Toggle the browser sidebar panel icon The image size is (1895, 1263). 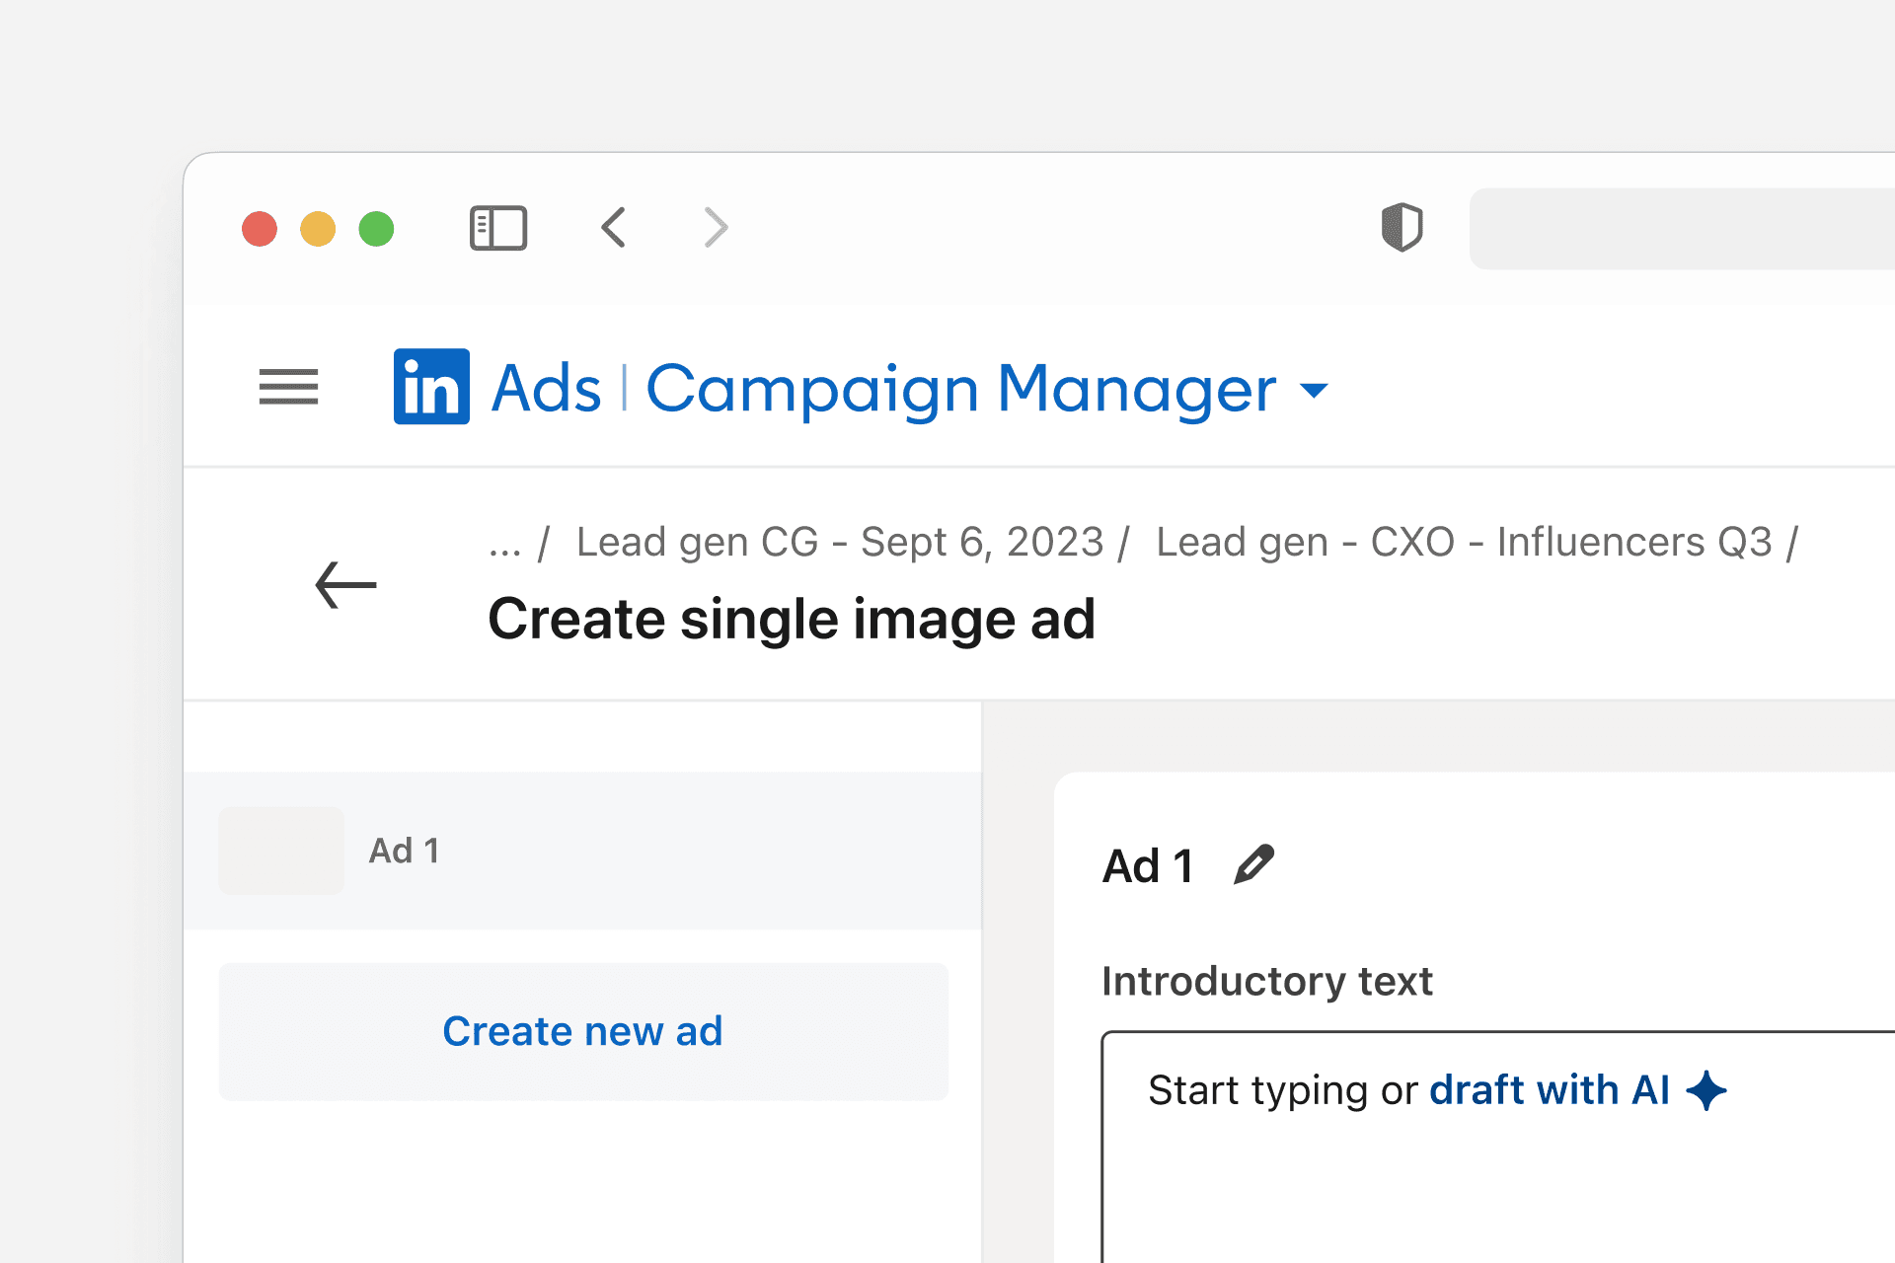point(497,228)
